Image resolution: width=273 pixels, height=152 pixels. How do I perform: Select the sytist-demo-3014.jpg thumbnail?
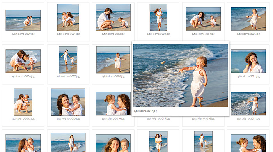pos(113,104)
